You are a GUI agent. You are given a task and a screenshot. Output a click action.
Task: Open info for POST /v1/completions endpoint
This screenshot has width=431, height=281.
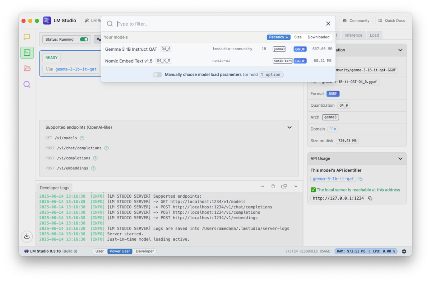pos(95,158)
